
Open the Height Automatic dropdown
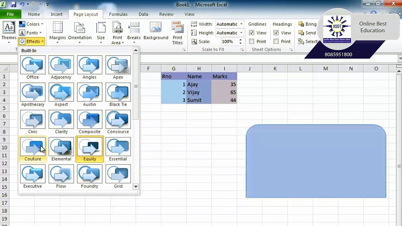[241, 33]
